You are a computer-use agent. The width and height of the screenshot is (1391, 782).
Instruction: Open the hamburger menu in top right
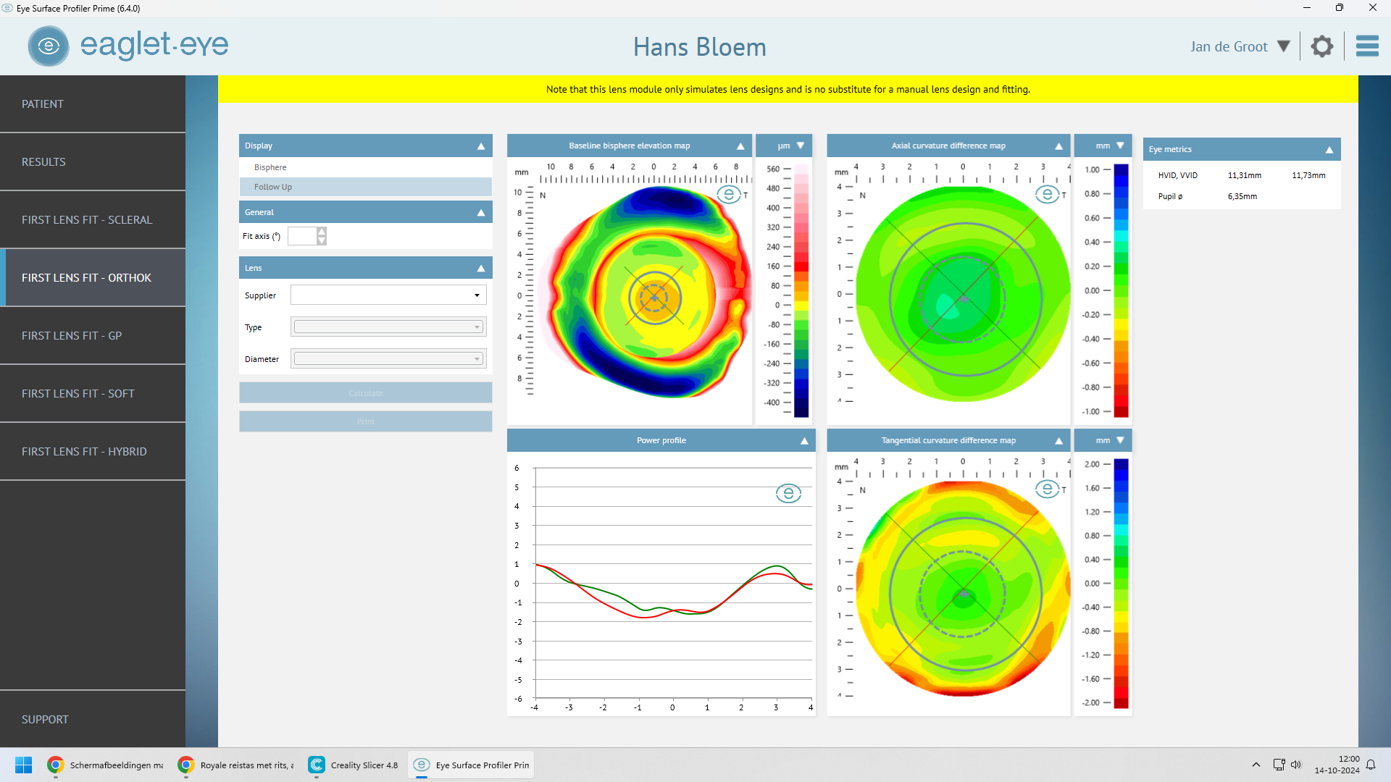pos(1368,46)
